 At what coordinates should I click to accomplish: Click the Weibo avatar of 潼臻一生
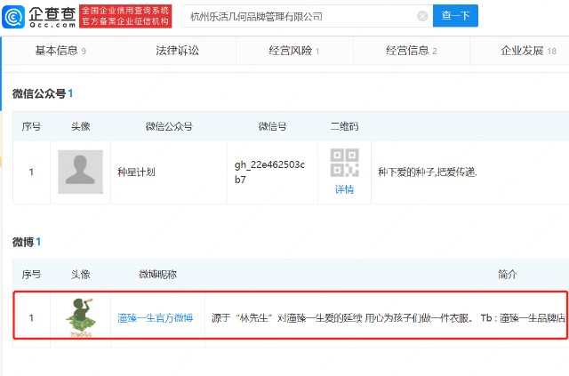click(81, 317)
